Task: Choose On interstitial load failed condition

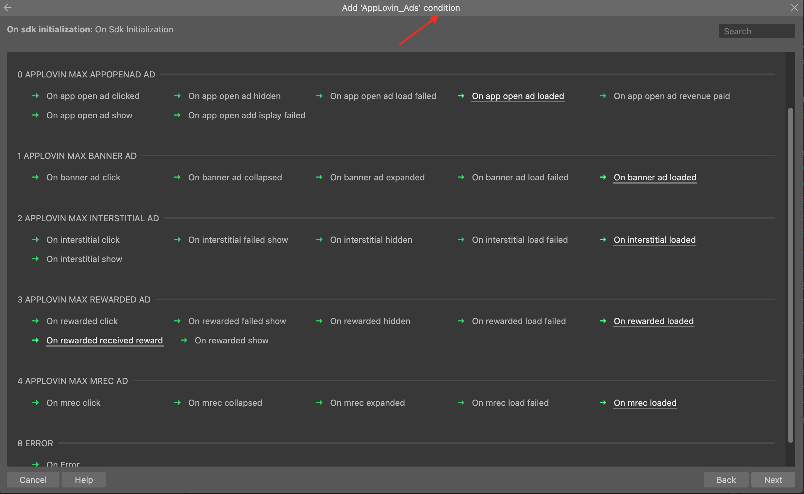Action: click(520, 240)
